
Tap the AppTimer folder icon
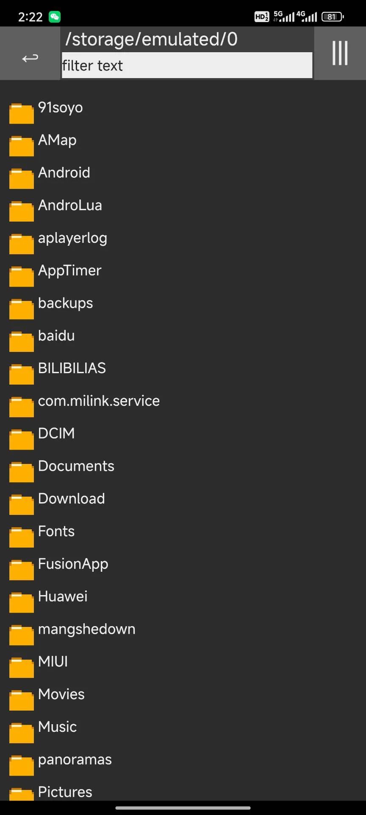22,276
